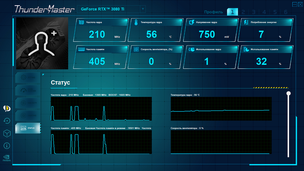The image size is (304, 171).
Task: Click the 0 % fan speed value
Action: tap(151, 62)
